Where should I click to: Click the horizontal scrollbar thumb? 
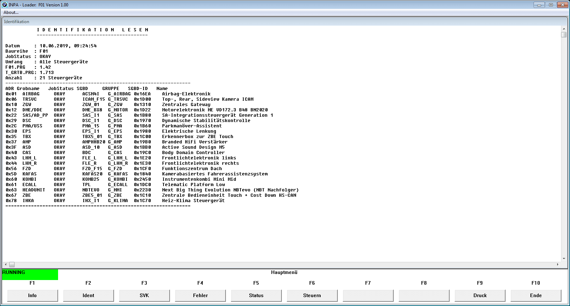click(x=12, y=264)
